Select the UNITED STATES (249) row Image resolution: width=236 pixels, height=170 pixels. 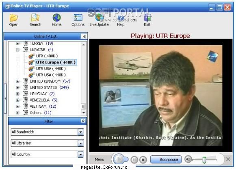tap(49, 87)
